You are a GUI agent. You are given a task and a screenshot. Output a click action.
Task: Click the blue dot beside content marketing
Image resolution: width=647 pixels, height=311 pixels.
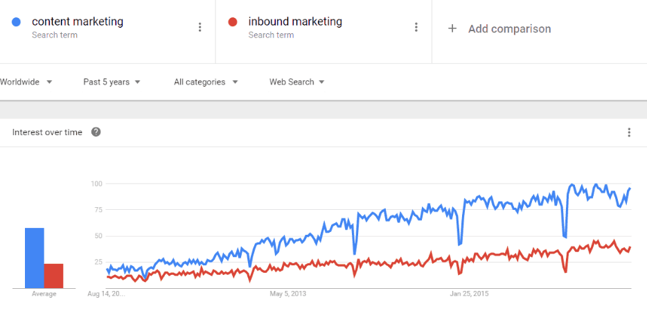coord(17,22)
